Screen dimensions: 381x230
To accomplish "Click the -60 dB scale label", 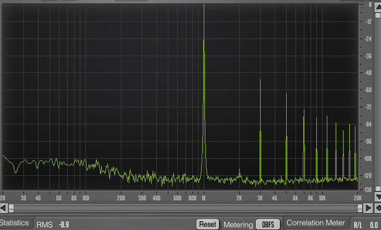I will point(368,90).
